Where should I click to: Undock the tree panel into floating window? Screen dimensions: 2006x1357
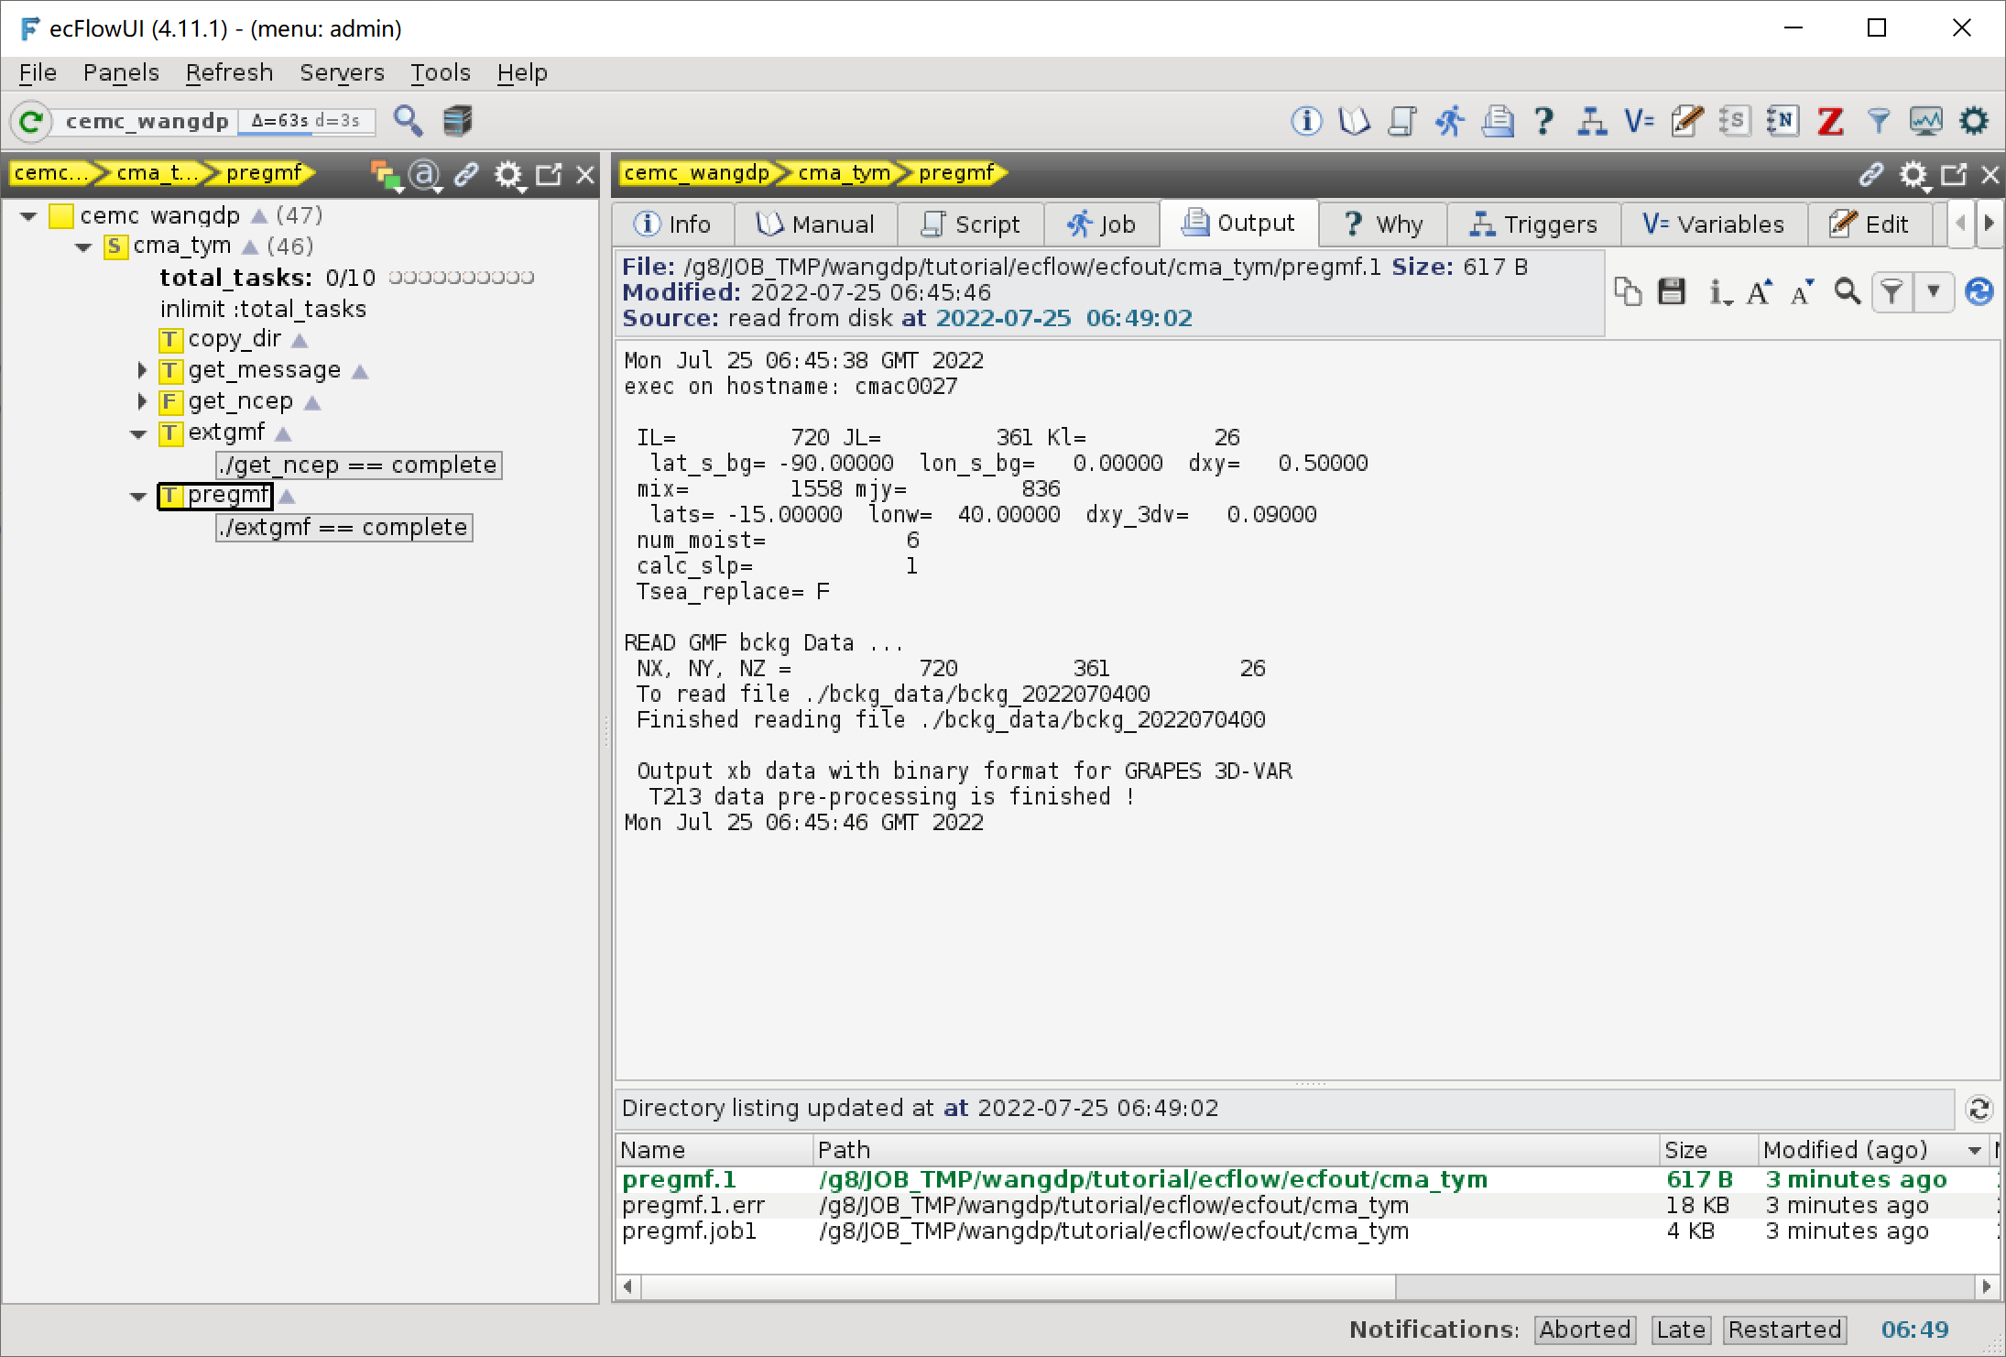pyautogui.click(x=549, y=174)
